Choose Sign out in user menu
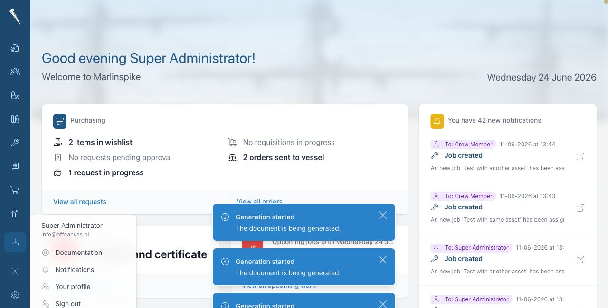This screenshot has width=608, height=308. click(68, 304)
